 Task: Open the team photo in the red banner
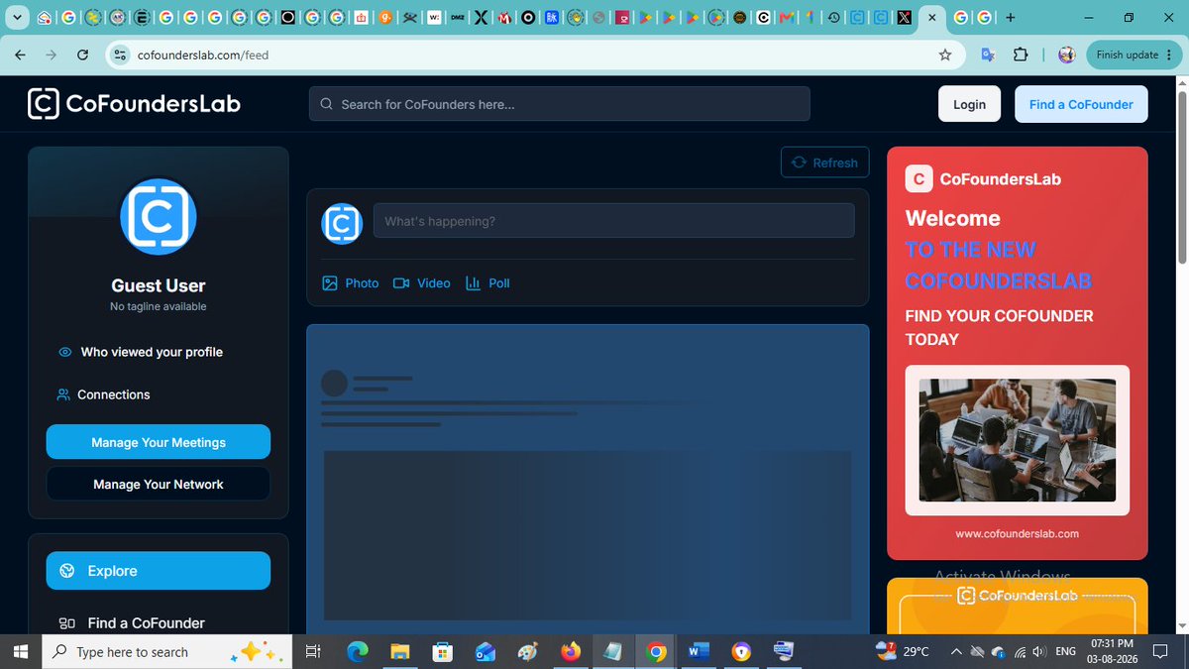click(1018, 440)
